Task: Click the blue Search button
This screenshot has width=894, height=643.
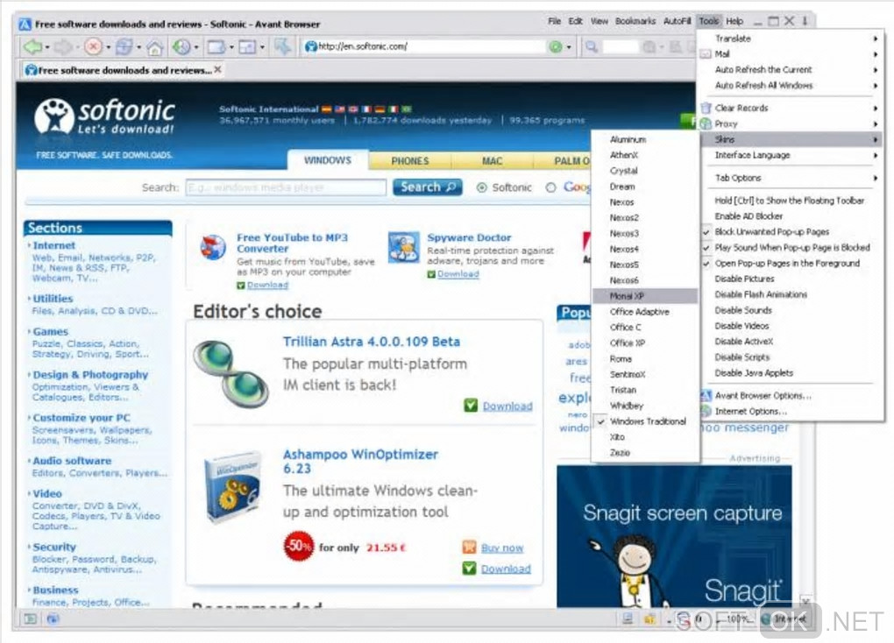Action: click(428, 187)
